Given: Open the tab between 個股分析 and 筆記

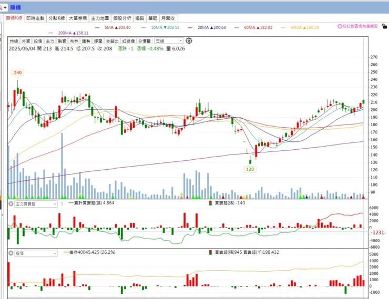Looking at the screenshot, I should click(x=140, y=18).
